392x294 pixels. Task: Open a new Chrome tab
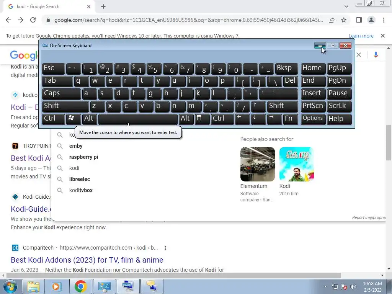tap(103, 7)
